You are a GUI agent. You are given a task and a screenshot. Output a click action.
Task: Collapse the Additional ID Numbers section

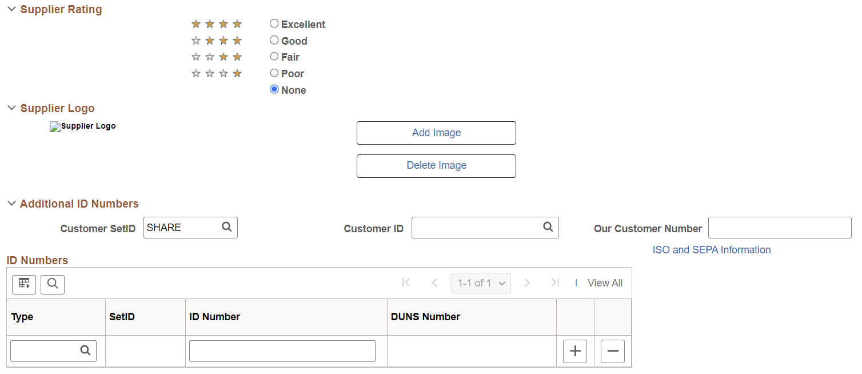pyautogui.click(x=11, y=203)
